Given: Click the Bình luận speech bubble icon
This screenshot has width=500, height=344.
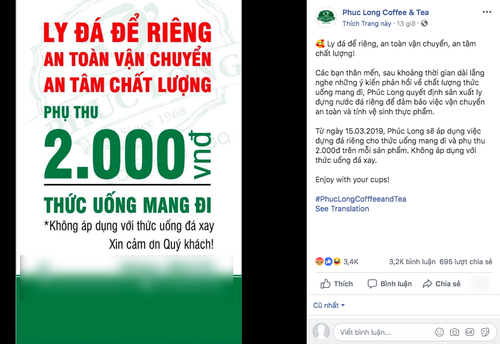Looking at the screenshot, I should 372,284.
